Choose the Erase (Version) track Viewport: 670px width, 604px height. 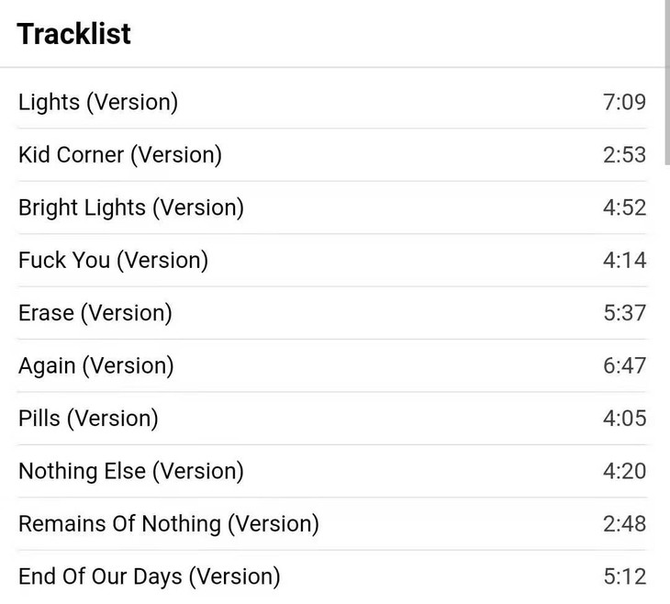click(x=95, y=313)
